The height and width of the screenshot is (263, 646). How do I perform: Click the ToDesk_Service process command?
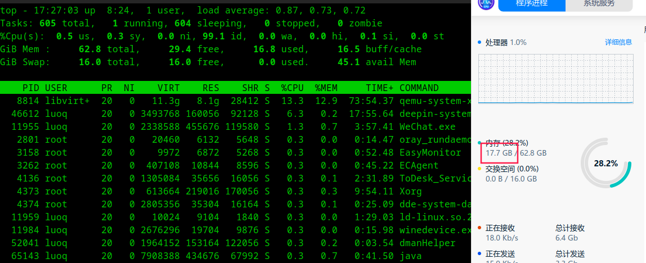coord(435,178)
